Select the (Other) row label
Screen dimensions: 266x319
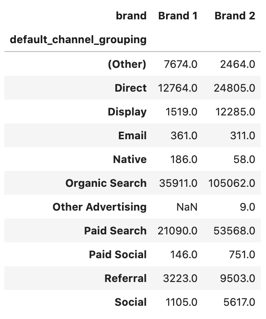[127, 64]
